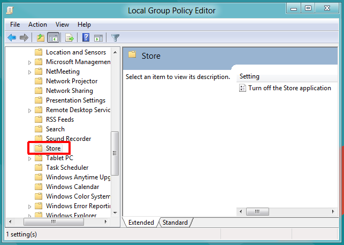Expand the Tablet PC tree node
Image resolution: width=344 pixels, height=245 pixels.
point(30,158)
